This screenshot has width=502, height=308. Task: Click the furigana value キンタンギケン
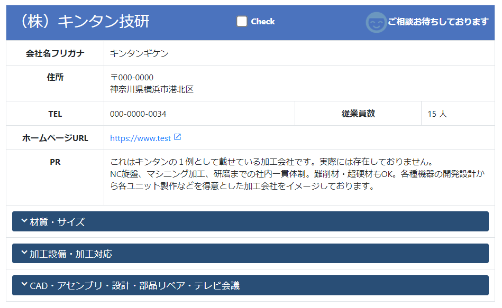[x=139, y=53]
